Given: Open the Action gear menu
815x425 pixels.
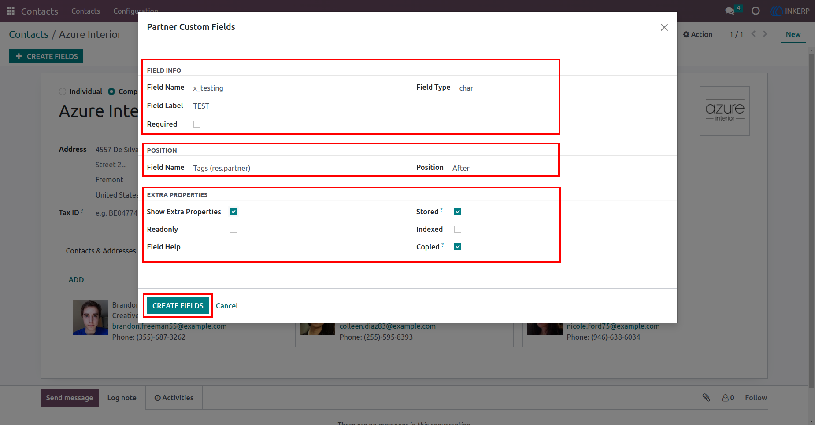Looking at the screenshot, I should (698, 34).
